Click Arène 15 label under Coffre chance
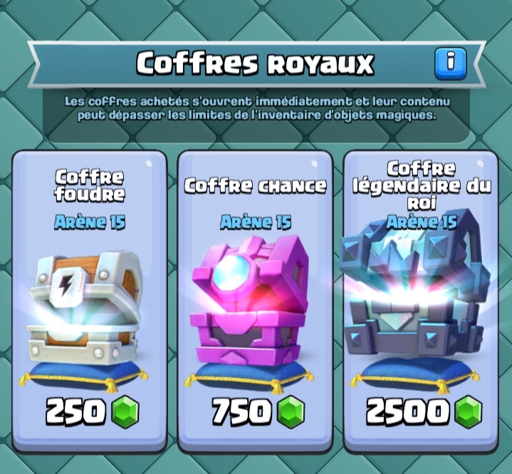The image size is (512, 474). point(256,222)
